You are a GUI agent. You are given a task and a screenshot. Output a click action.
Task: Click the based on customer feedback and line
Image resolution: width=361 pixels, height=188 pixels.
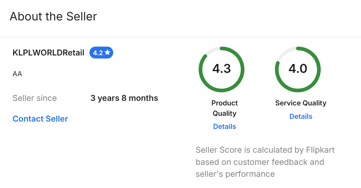pyautogui.click(x=260, y=162)
